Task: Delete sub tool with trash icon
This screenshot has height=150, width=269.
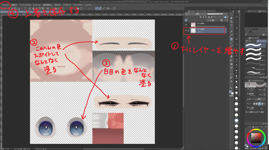Action: click(266, 77)
